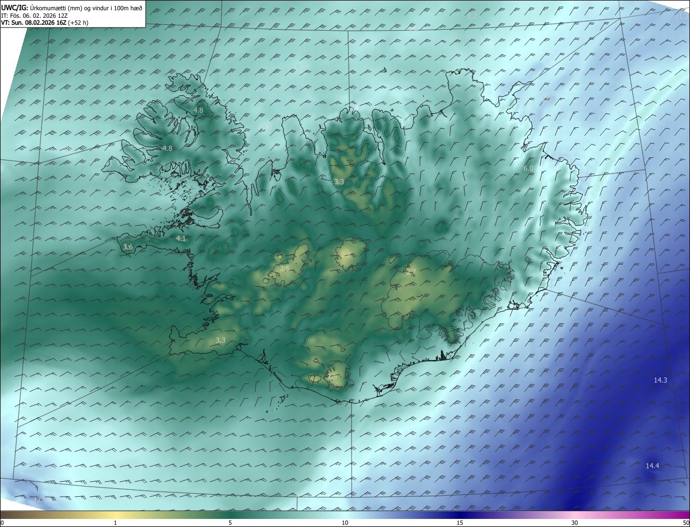Screen dimensions: 690x527
Task: Click the 'UWC/IG:' label in the header box
Action: 15,8
